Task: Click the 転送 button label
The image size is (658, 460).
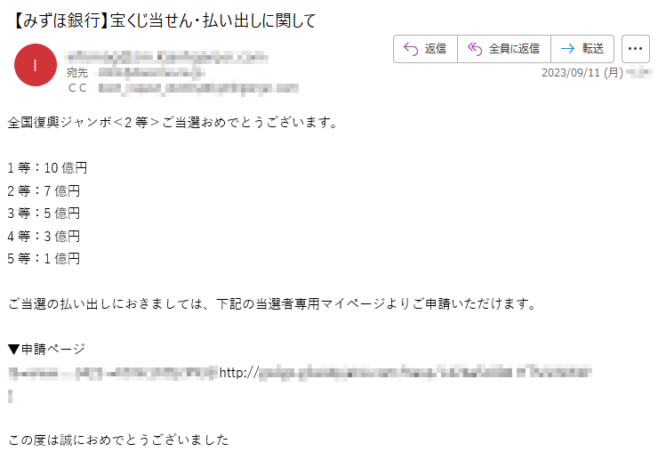Action: click(593, 49)
